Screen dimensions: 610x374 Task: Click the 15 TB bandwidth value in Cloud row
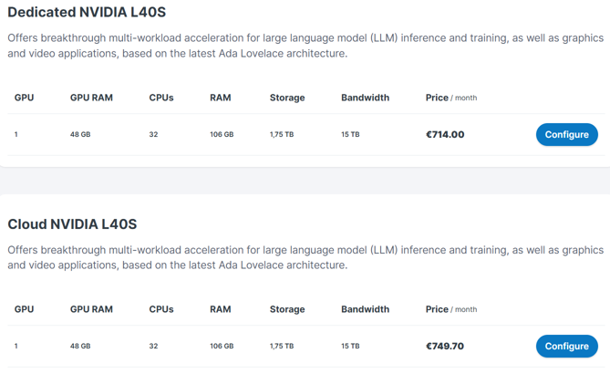click(x=350, y=346)
